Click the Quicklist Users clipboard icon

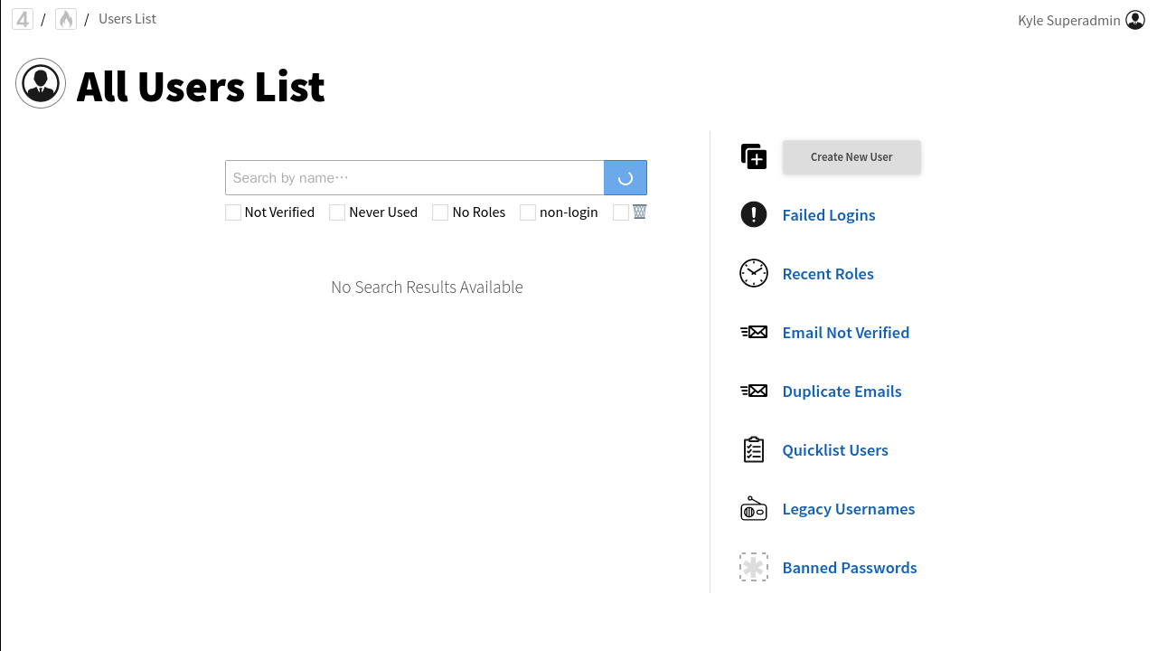(x=754, y=449)
